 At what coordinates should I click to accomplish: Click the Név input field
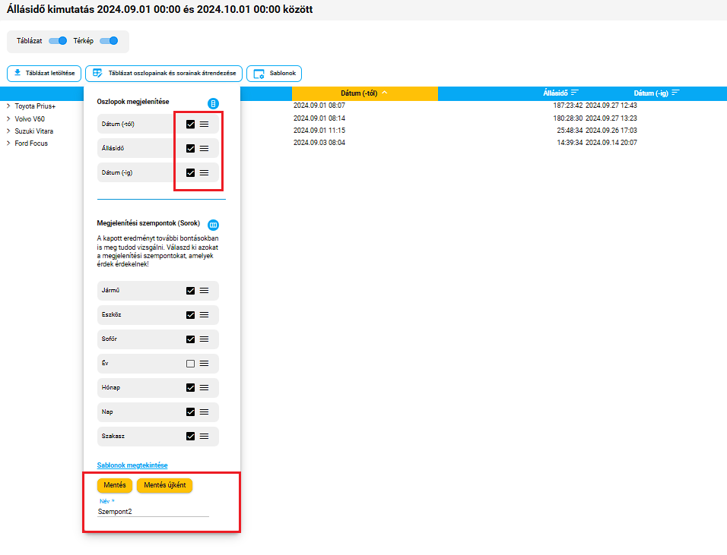point(152,512)
